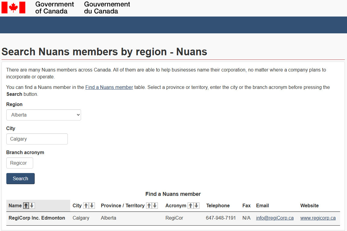Click the Government of Canada wordmark
Image resolution: width=347 pixels, height=231 pixels.
point(54,8)
